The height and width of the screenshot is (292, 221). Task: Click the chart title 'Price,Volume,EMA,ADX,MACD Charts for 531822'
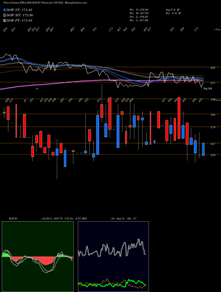pyautogui.click(x=34, y=3)
